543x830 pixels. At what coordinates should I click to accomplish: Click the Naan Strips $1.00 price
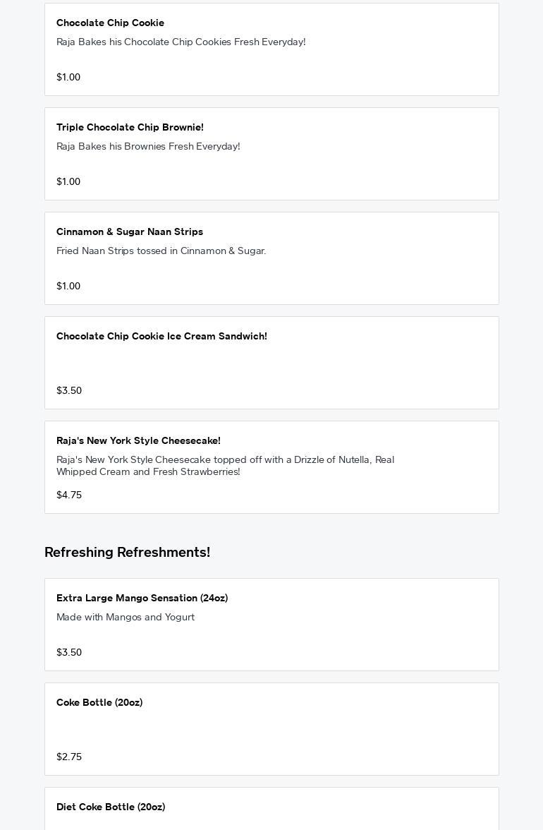tap(68, 287)
